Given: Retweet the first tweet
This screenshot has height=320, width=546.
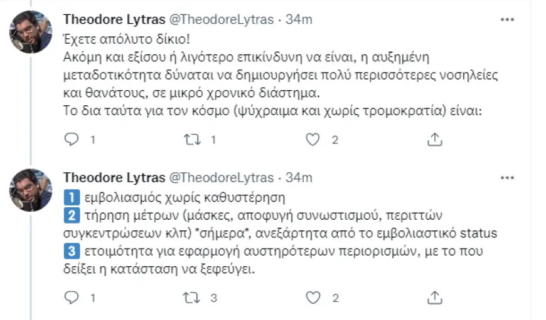Looking at the screenshot, I should [x=191, y=140].
